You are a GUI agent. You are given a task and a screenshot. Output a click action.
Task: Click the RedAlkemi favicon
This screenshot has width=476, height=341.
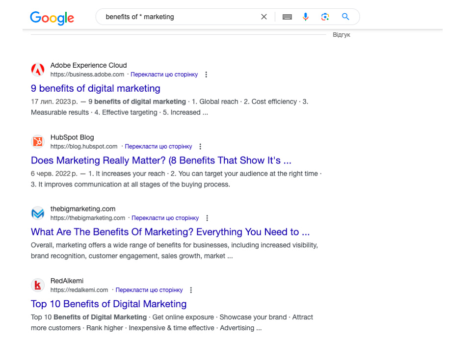tap(38, 285)
